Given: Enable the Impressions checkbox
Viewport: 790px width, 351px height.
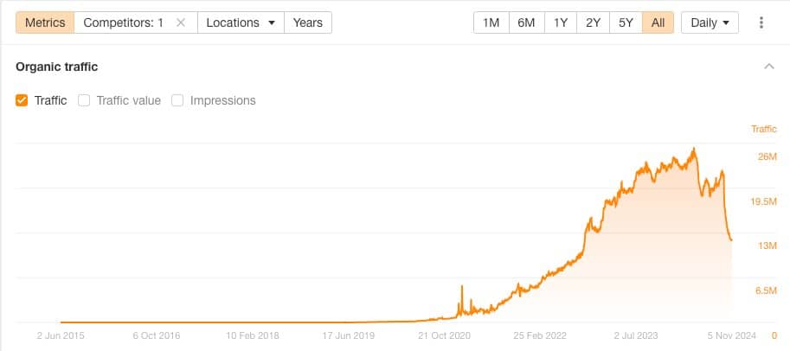Looking at the screenshot, I should [177, 100].
